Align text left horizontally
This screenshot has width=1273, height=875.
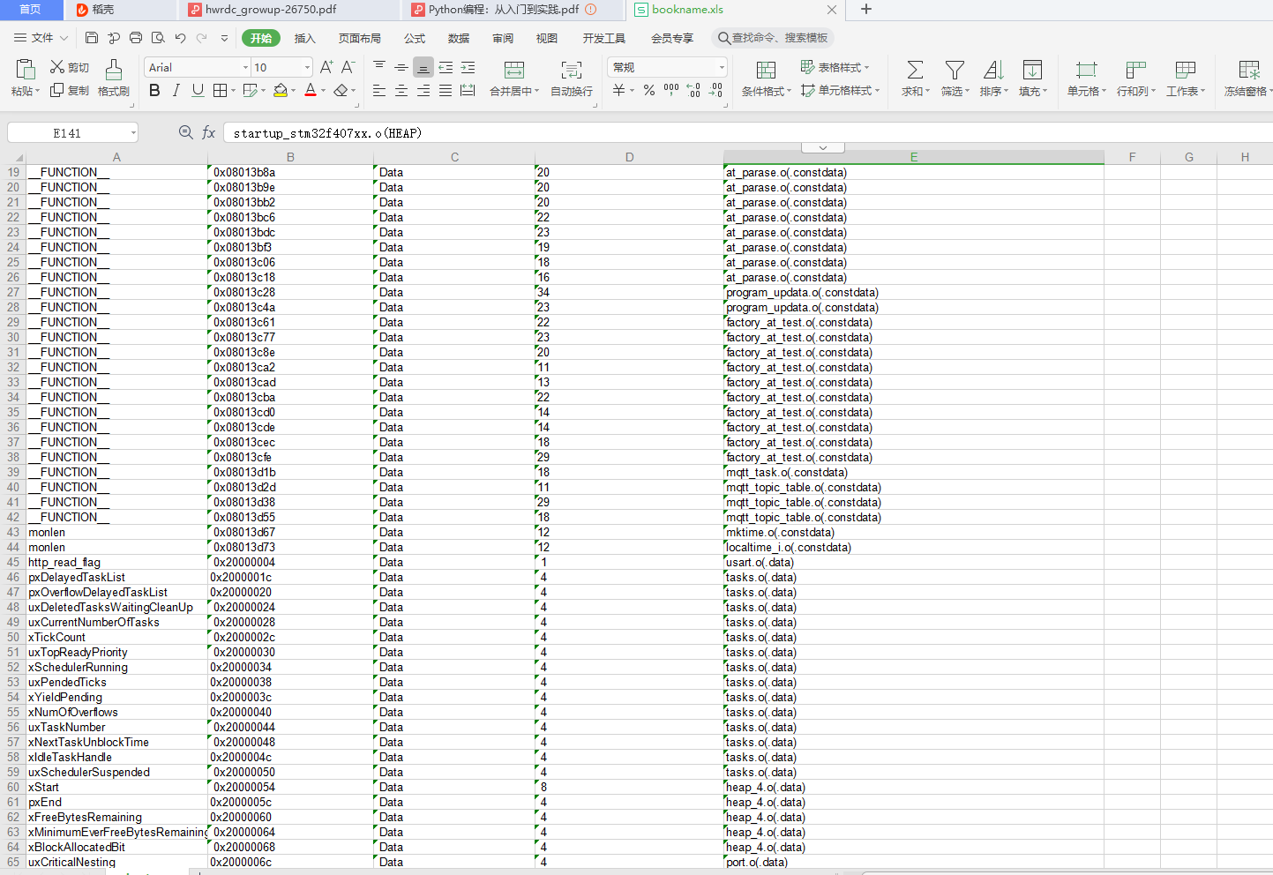pyautogui.click(x=379, y=90)
